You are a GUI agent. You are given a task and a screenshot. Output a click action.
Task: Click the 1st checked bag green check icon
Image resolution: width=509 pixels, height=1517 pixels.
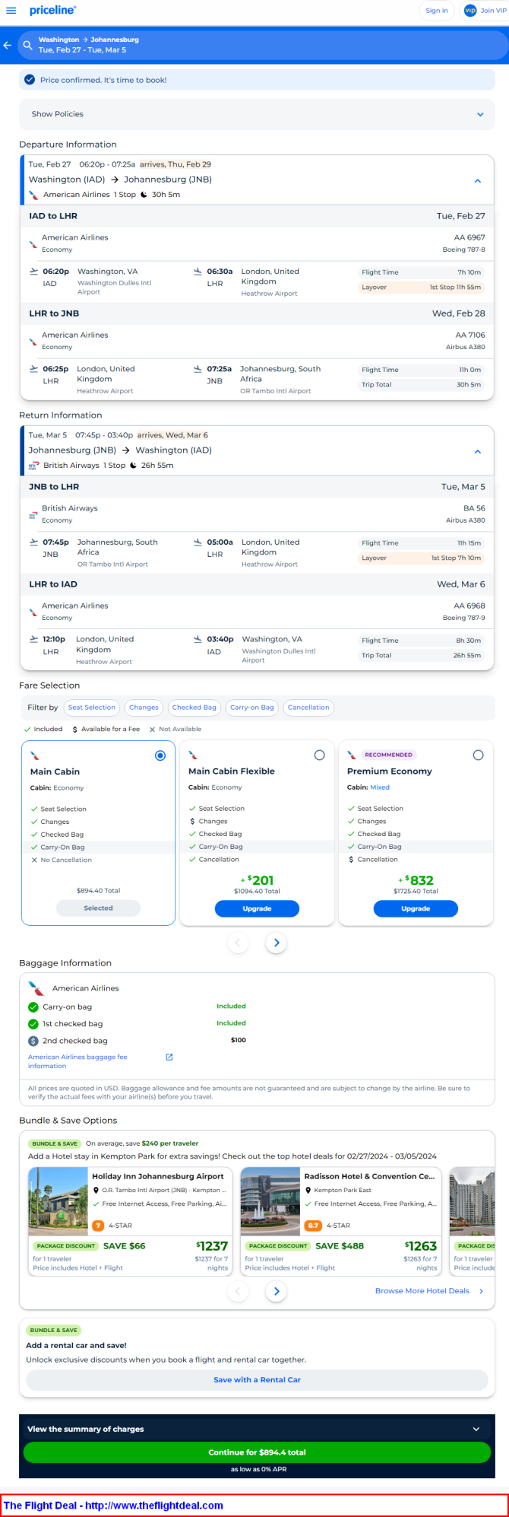click(x=33, y=1024)
